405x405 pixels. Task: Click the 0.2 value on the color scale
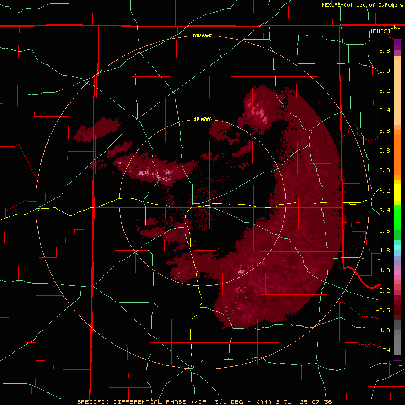point(385,291)
